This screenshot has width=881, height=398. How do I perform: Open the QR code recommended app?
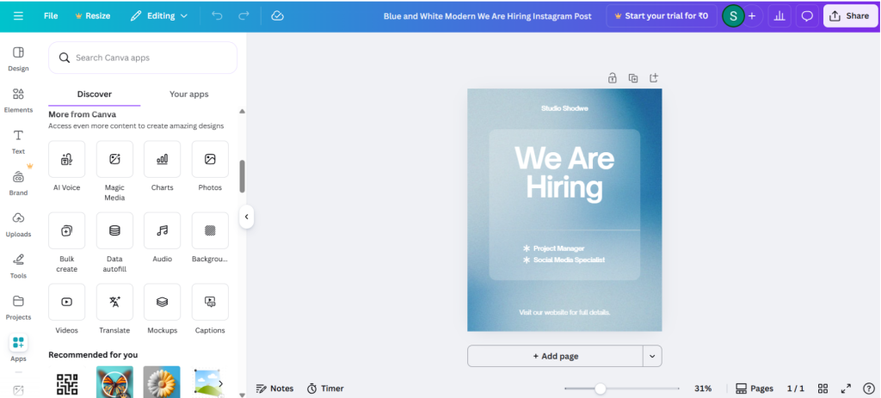(67, 383)
